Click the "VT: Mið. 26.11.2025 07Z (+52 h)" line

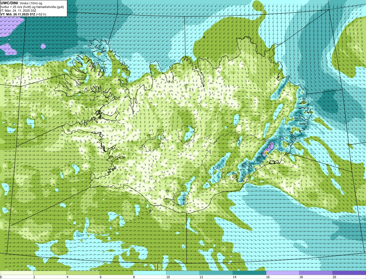23,14
